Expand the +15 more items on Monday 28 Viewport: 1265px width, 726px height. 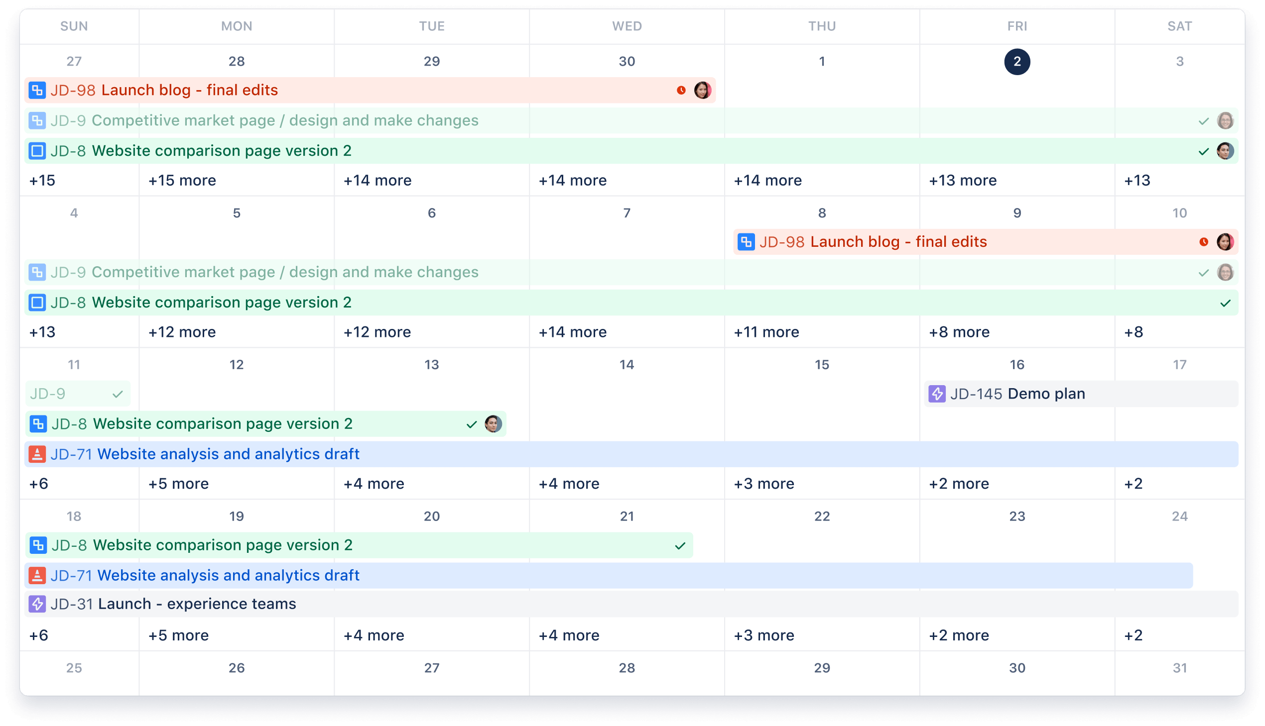182,180
